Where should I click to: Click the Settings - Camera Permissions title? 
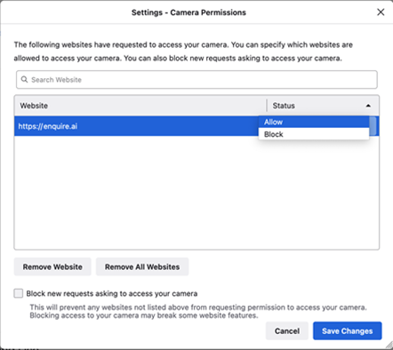pos(188,12)
